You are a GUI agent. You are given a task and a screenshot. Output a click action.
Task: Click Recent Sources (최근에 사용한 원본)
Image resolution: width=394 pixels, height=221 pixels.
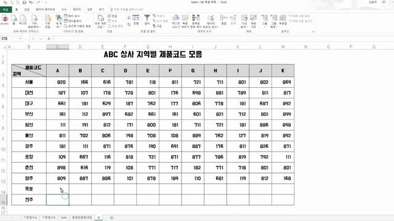[x=77, y=26]
